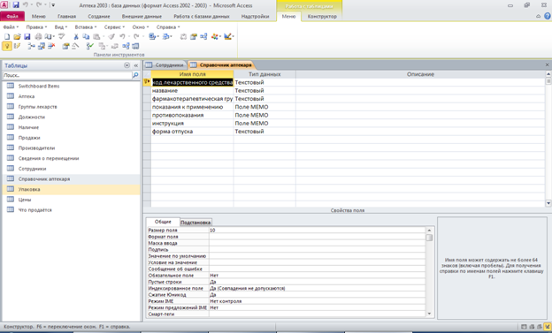Open the Подстановка field properties tab
Image resolution: width=552 pixels, height=333 pixels.
pos(195,223)
